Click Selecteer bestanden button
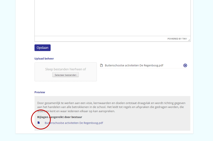The image size is (213, 141). (66, 75)
